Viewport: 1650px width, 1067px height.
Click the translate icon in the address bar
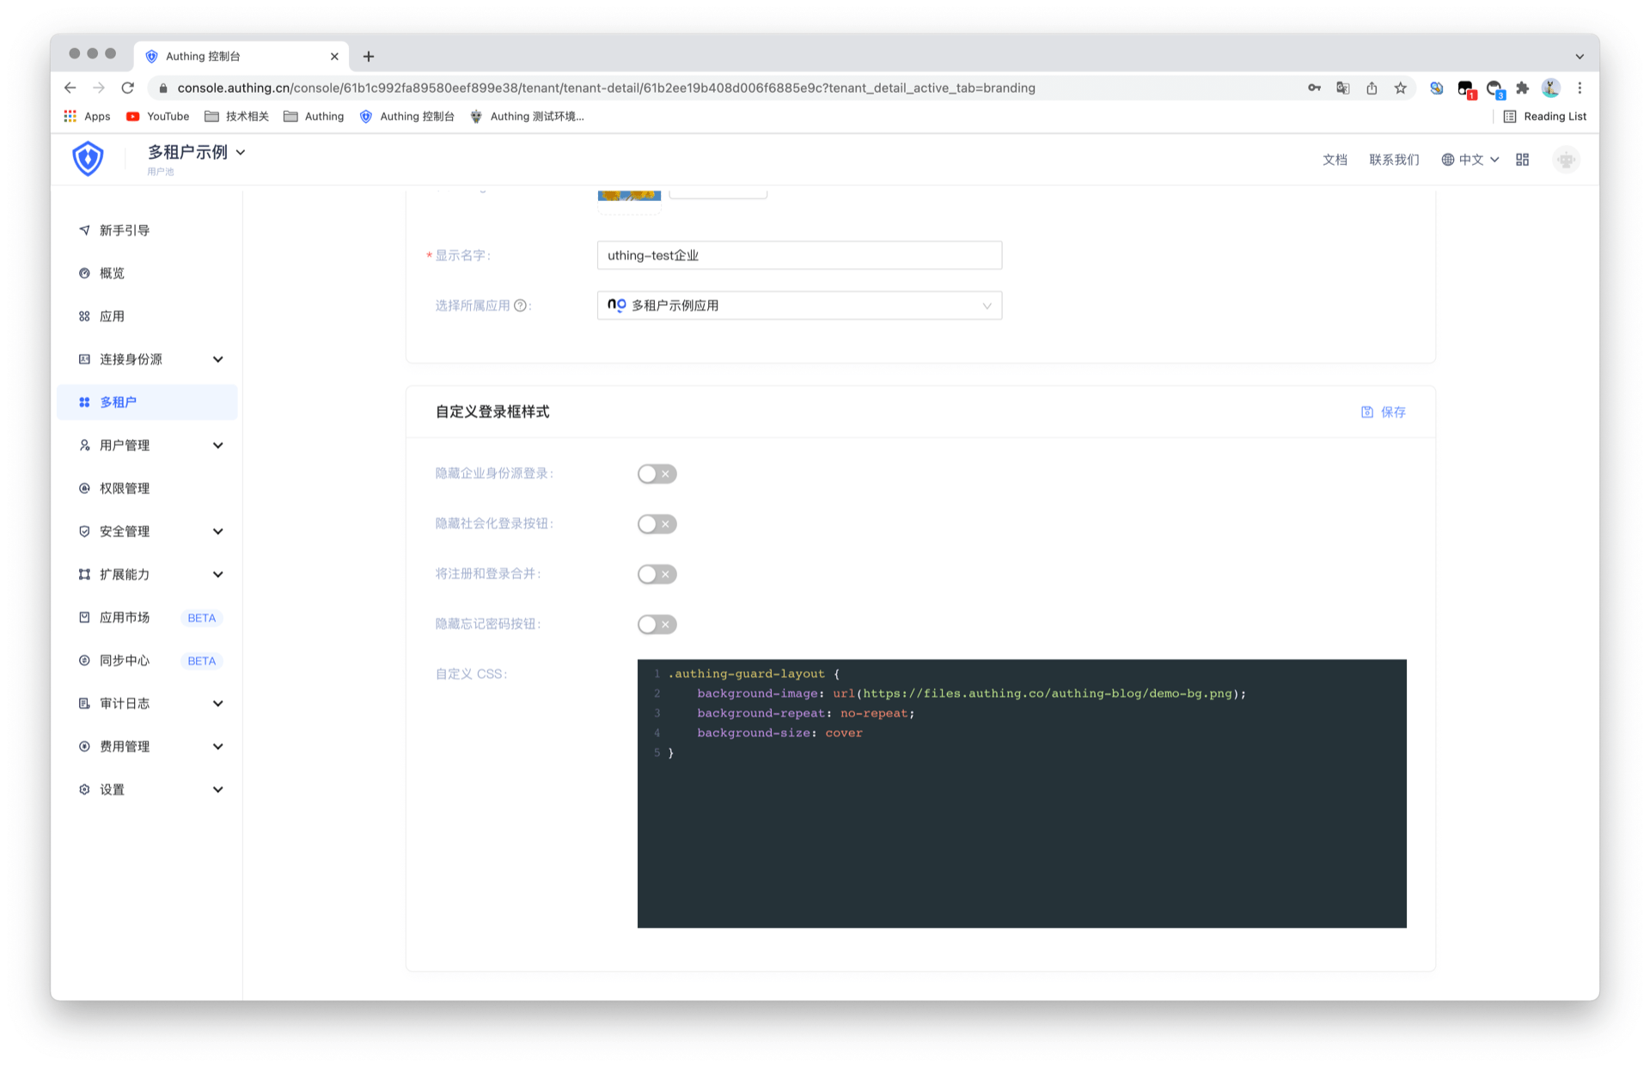point(1342,88)
